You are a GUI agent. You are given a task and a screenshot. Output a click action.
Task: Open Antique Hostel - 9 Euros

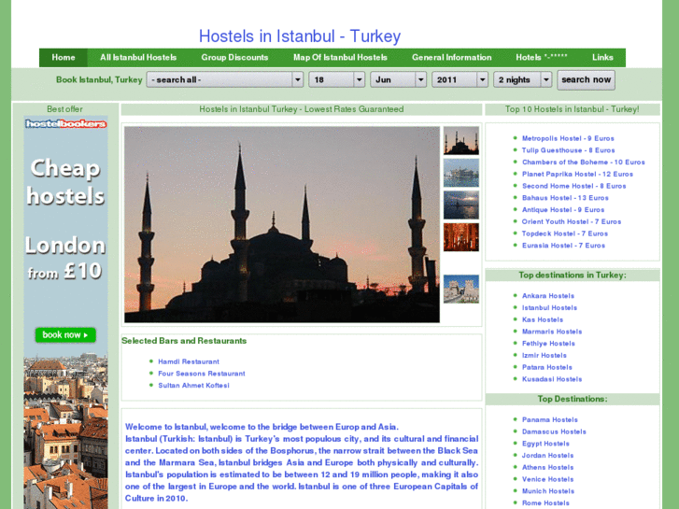tap(563, 209)
